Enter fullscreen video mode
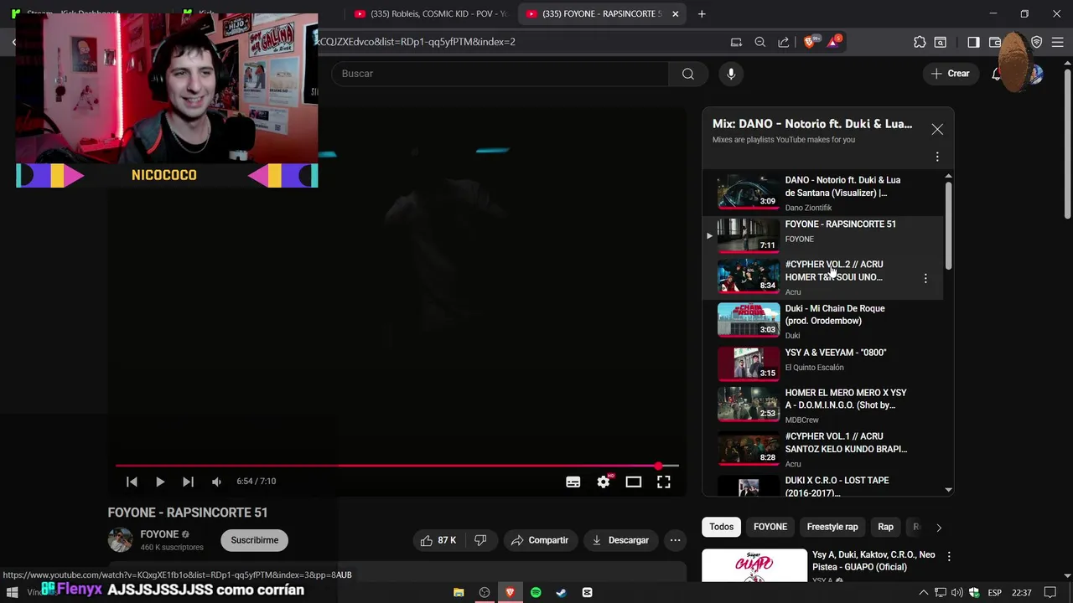Image resolution: width=1073 pixels, height=603 pixels. tap(663, 482)
